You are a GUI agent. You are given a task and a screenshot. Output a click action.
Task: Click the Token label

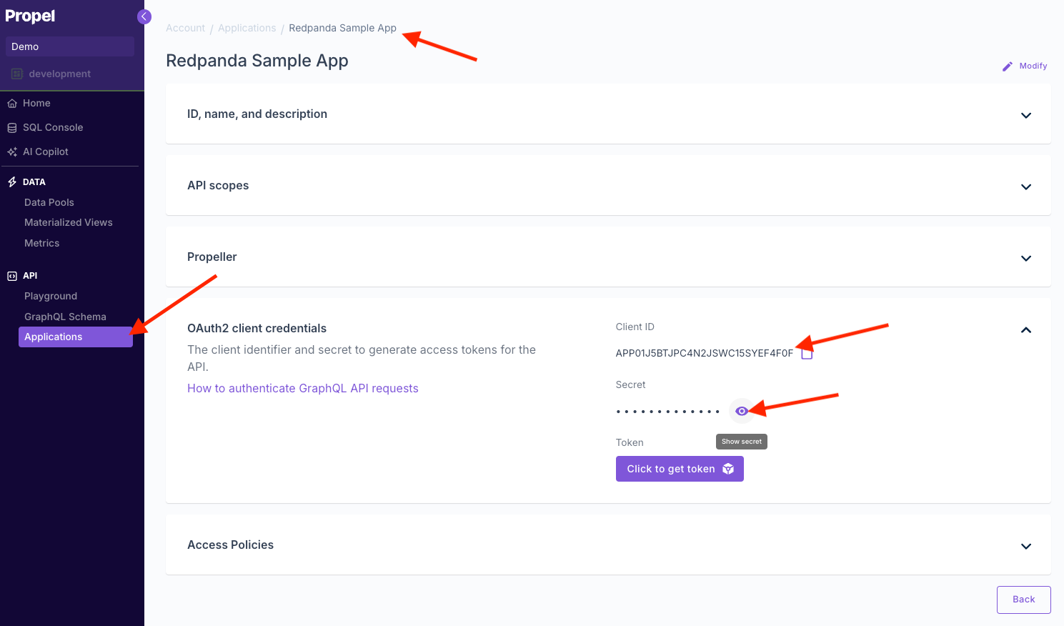pos(630,442)
